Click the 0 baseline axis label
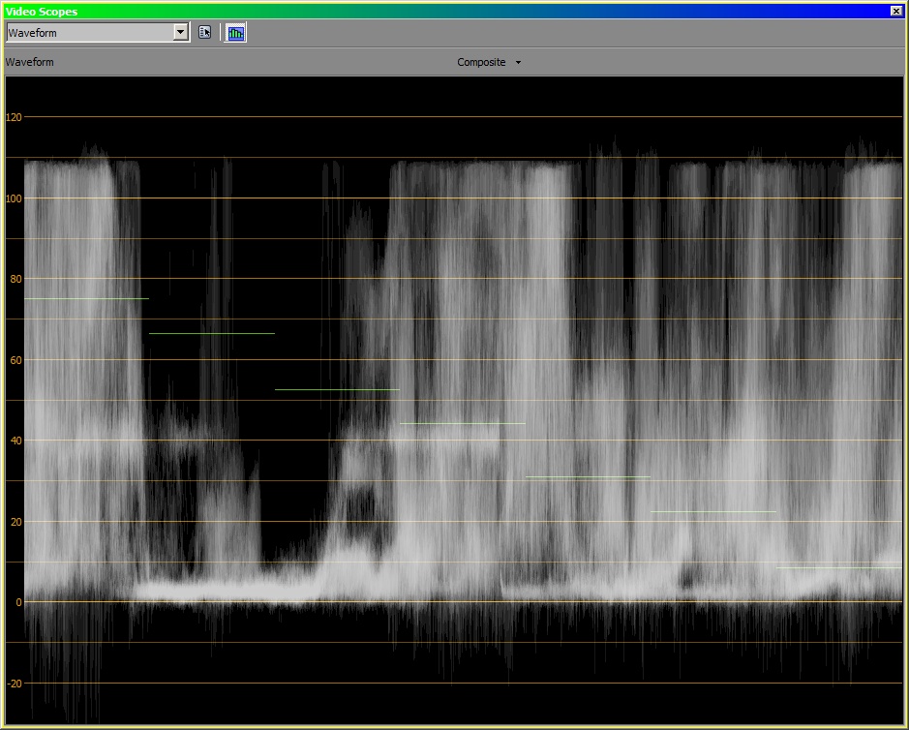The width and height of the screenshot is (909, 730). pos(18,602)
